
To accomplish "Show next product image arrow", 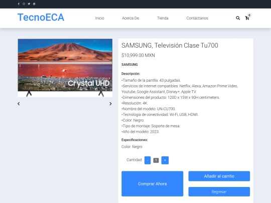I will 110,104.
